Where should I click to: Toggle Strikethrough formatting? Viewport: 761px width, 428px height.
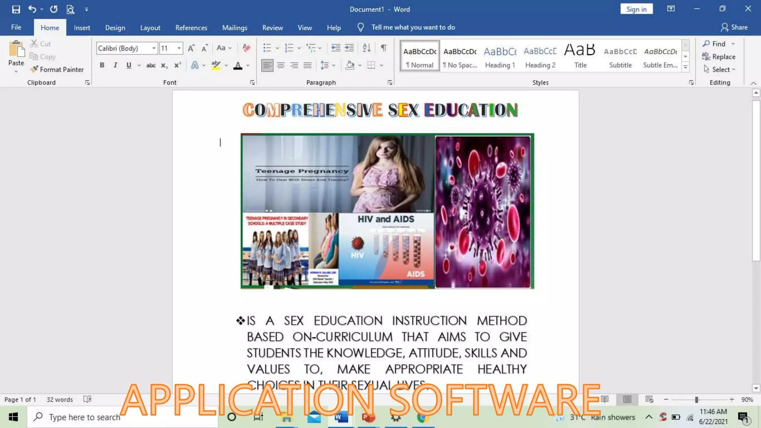pyautogui.click(x=151, y=65)
